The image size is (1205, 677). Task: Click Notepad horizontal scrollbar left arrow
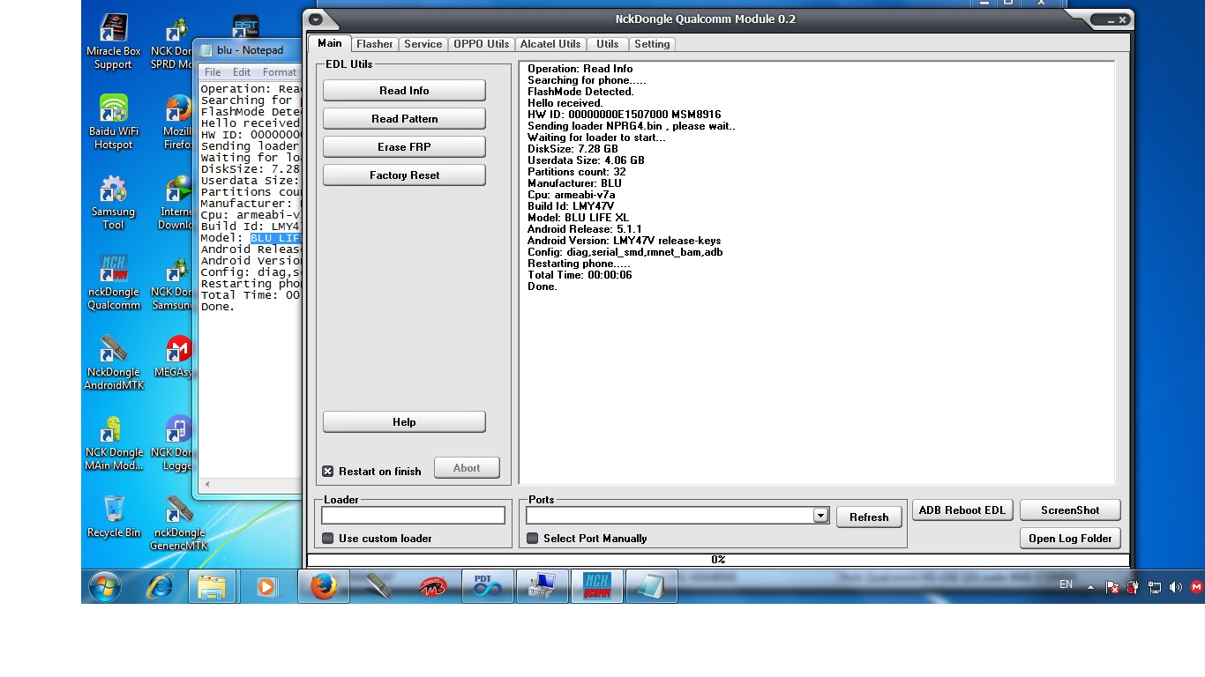pos(207,485)
